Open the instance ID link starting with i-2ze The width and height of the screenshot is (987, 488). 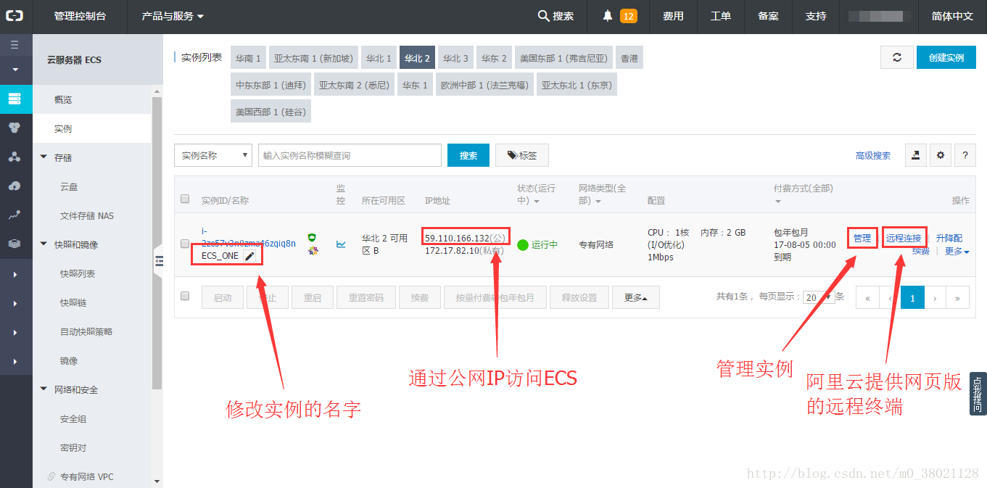(249, 237)
